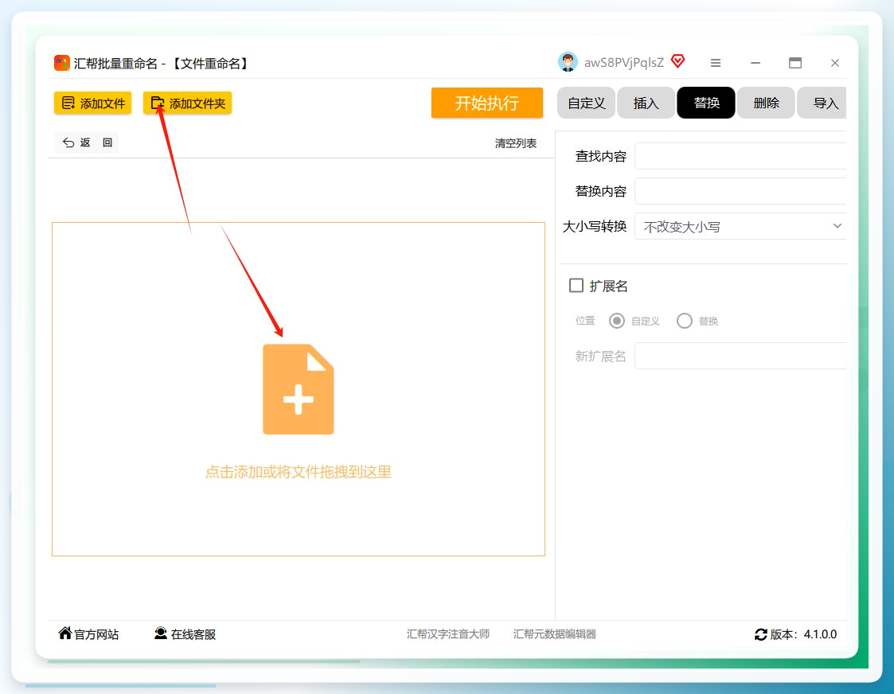Switch to the 插入 tab
The image size is (894, 694).
click(646, 103)
